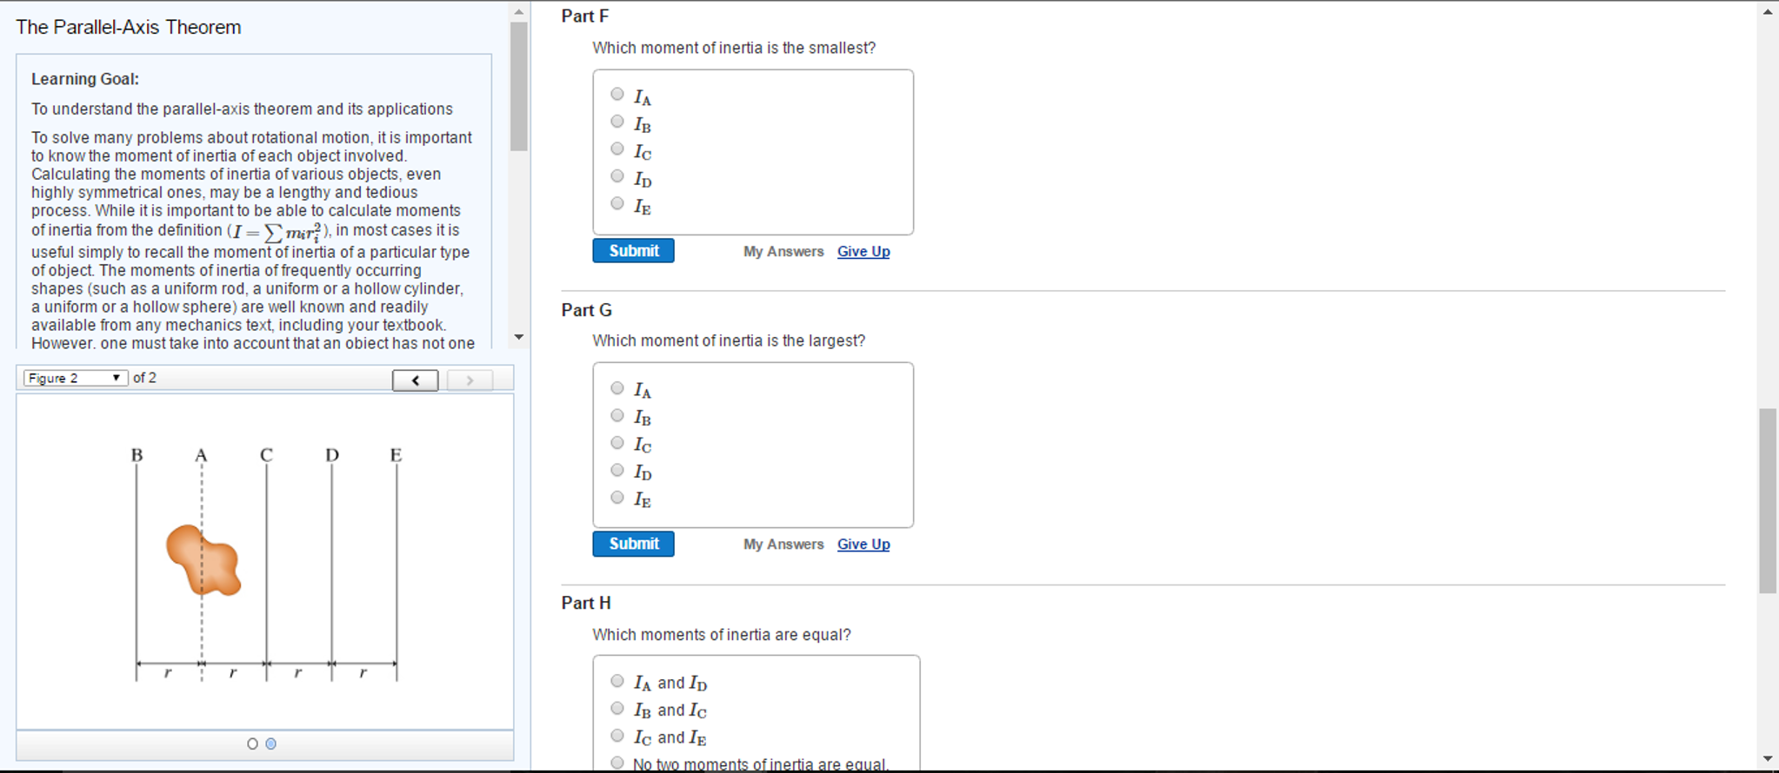1779x773 pixels.
Task: Select I_B in Part G
Action: click(617, 414)
